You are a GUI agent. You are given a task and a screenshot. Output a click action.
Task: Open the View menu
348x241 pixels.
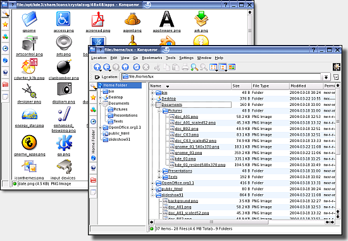coord(125,58)
